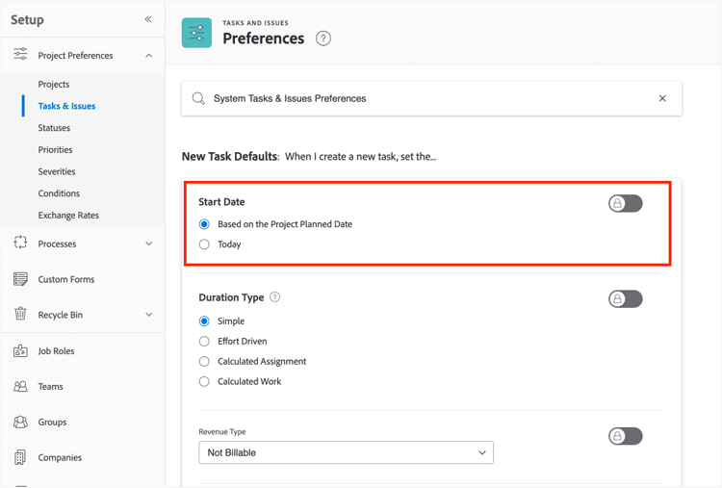Open Teams in the Setup sidebar
This screenshot has width=722, height=488.
tap(50, 387)
